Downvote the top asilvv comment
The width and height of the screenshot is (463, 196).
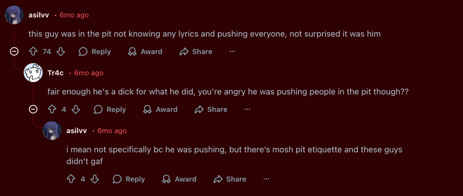61,51
